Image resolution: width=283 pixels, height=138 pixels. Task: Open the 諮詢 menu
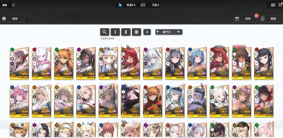coord(245,19)
